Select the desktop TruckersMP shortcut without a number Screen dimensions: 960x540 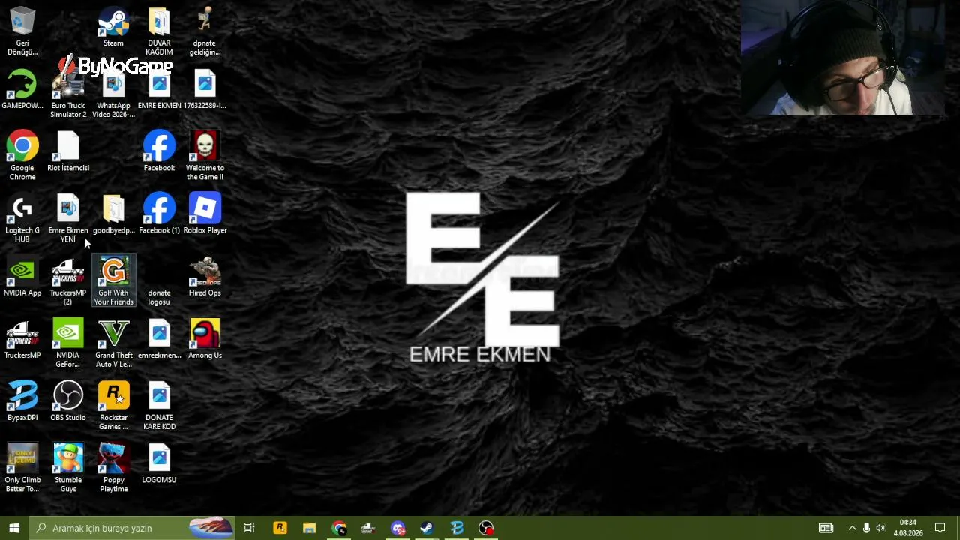pos(22,339)
